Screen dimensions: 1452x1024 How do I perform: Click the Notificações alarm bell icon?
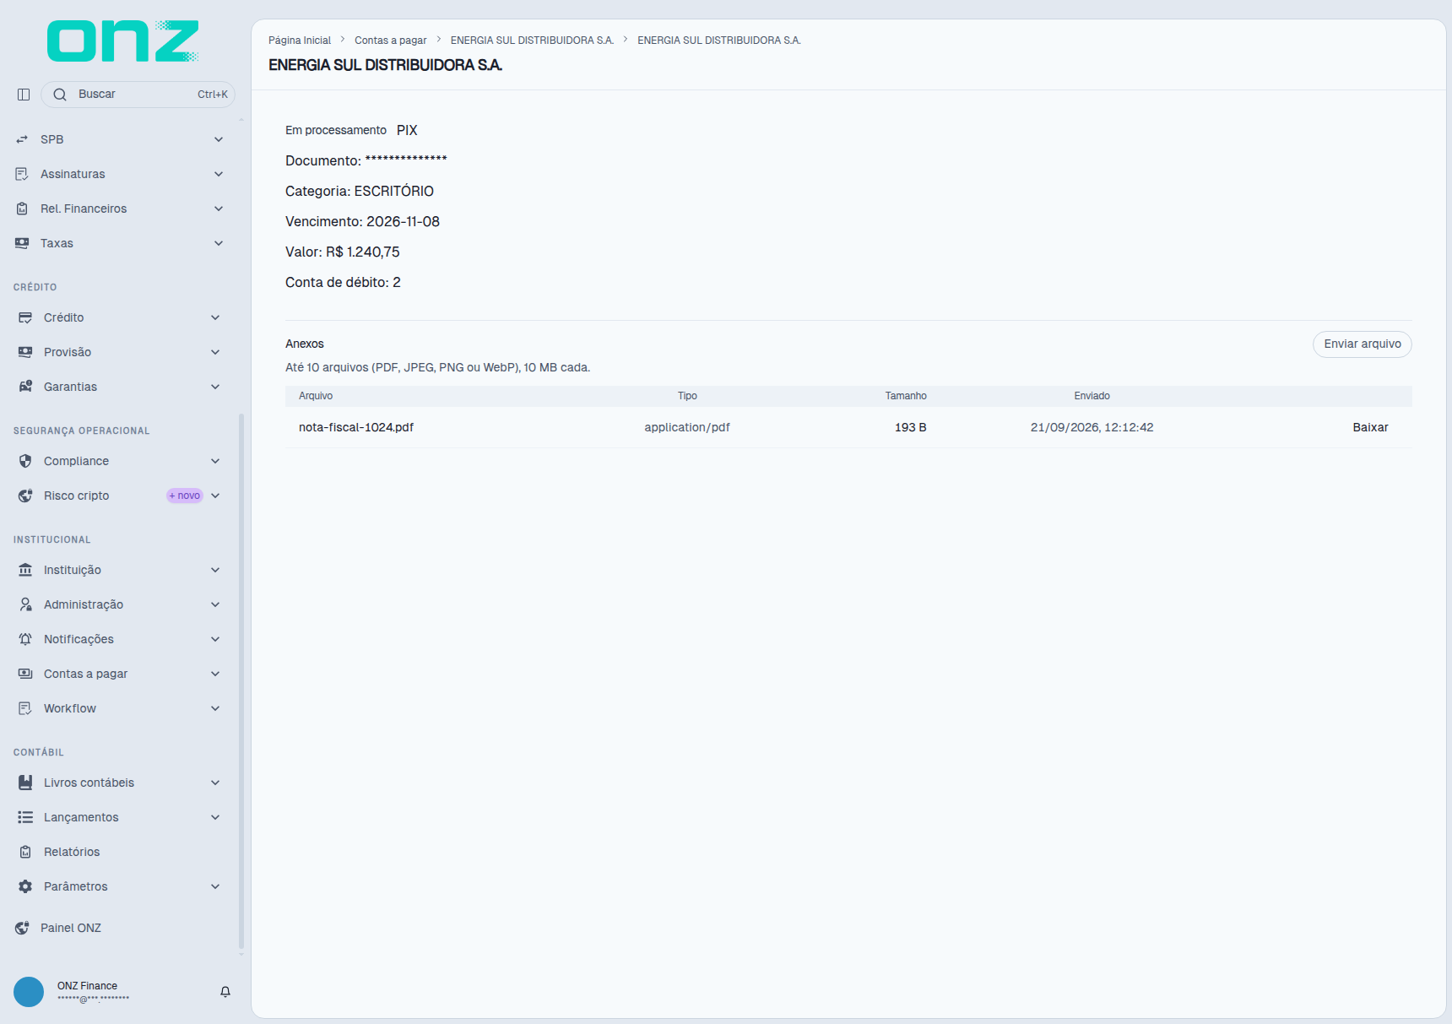(x=25, y=639)
